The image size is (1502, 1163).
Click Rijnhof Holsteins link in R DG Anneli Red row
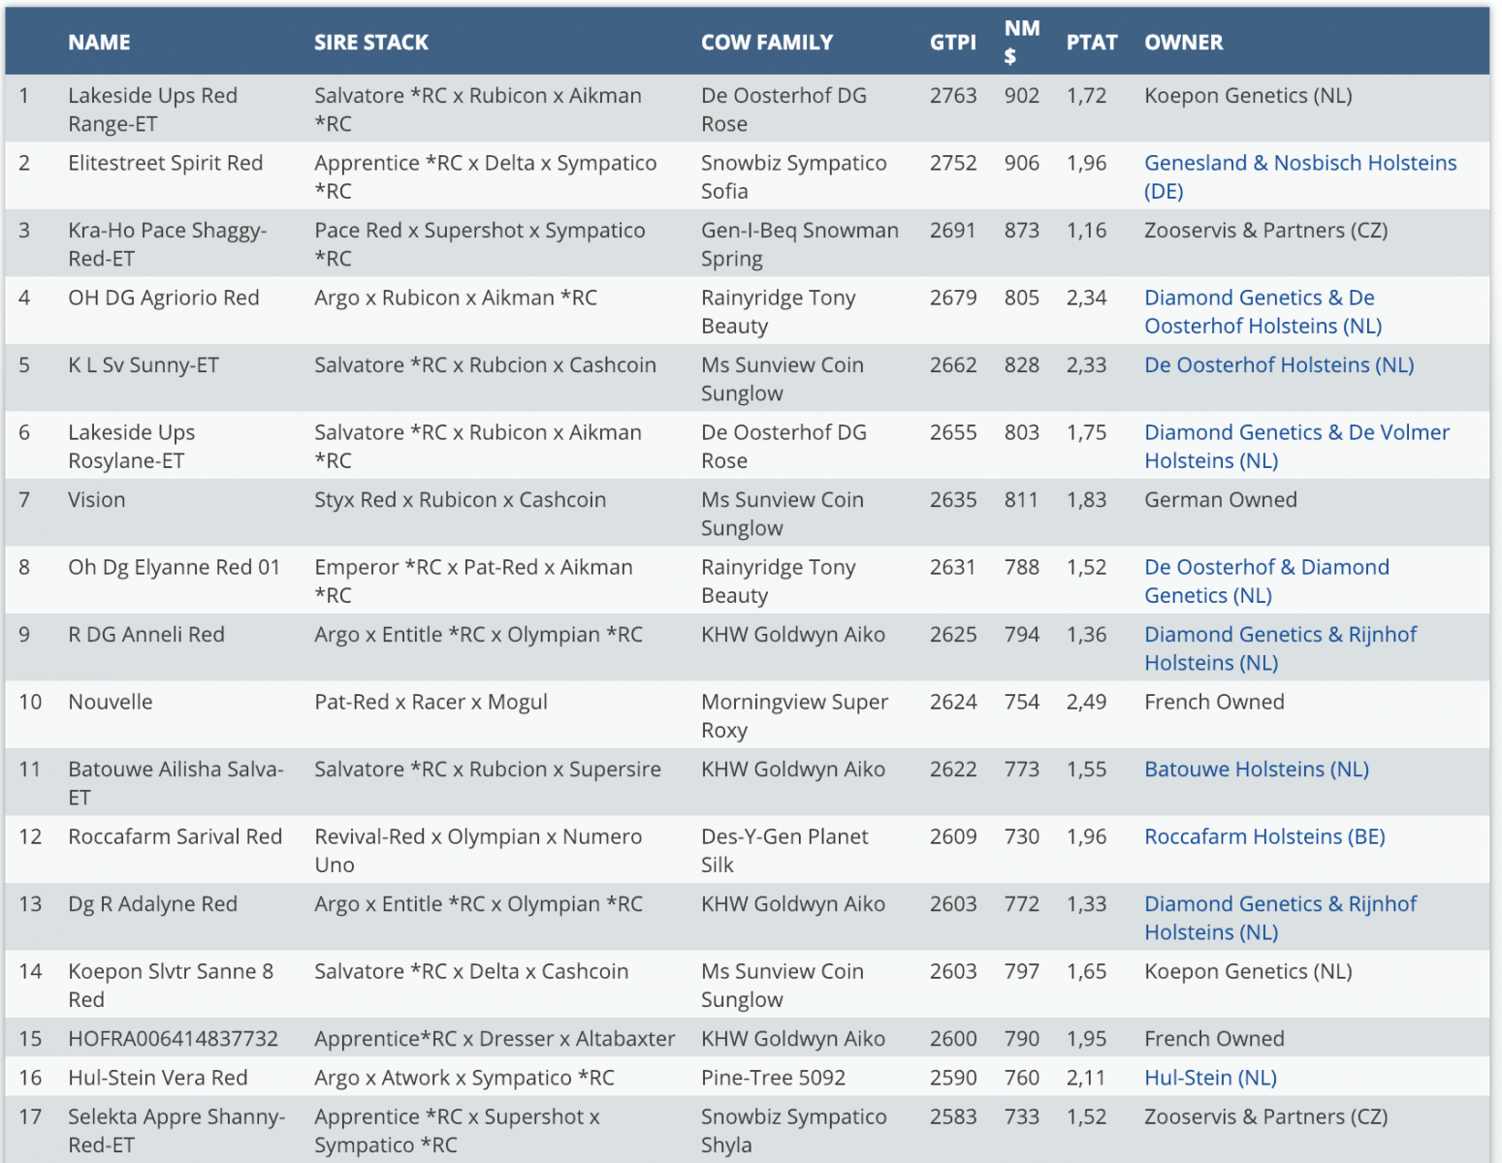tap(1279, 636)
